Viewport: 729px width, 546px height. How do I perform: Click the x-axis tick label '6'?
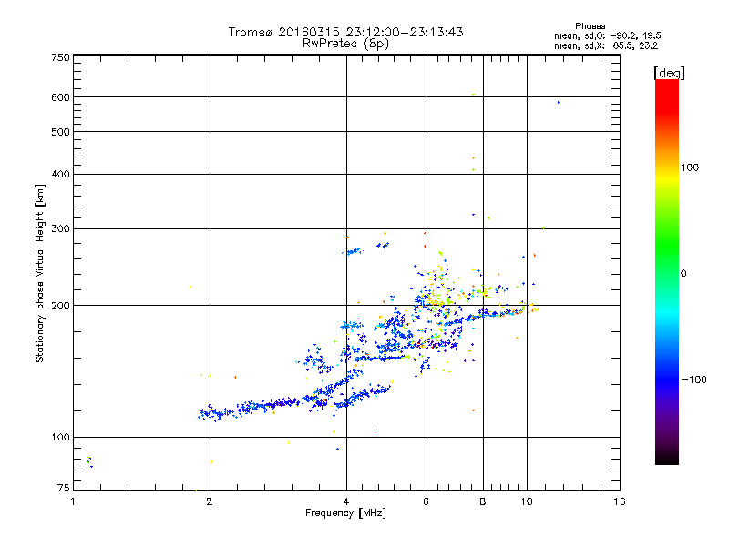tap(426, 502)
